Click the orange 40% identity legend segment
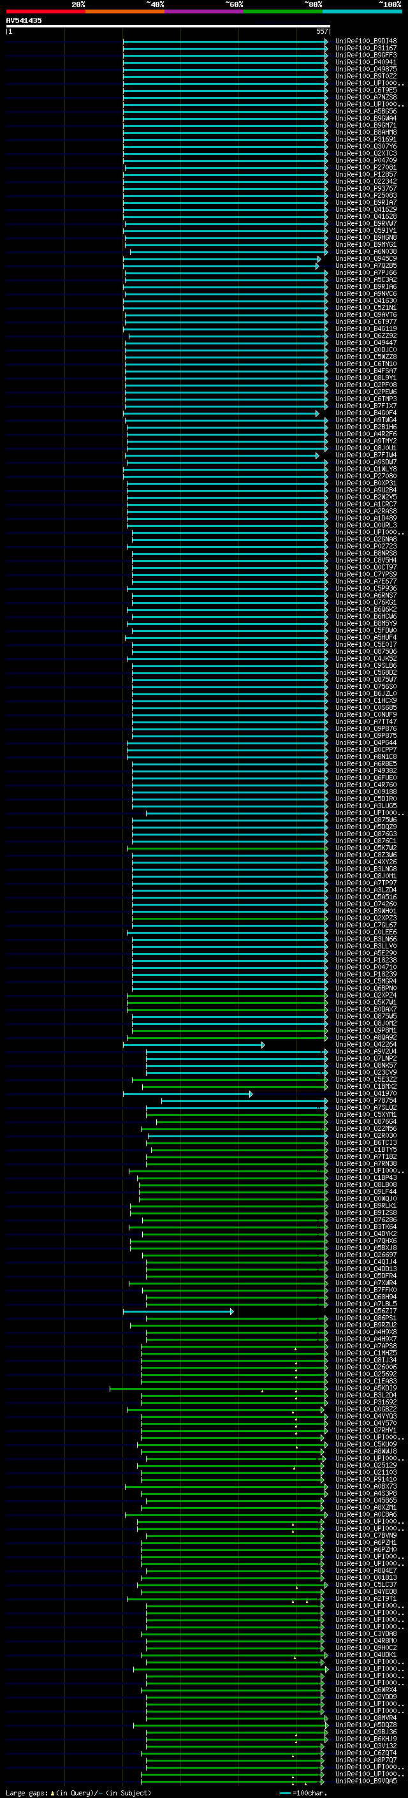The width and height of the screenshot is (408, 1798). (x=125, y=11)
